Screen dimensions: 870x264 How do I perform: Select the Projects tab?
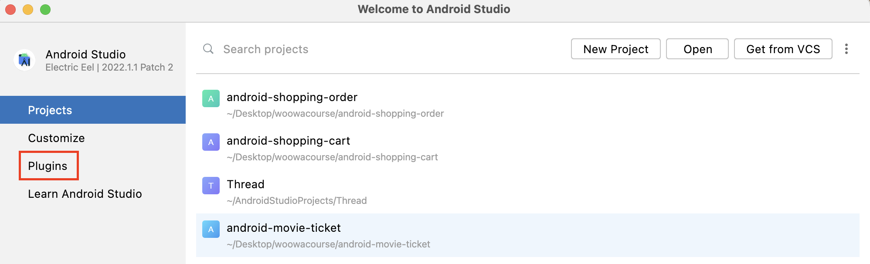coord(93,110)
